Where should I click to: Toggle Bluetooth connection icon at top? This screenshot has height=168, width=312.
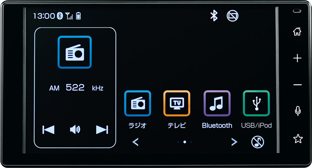tap(214, 16)
